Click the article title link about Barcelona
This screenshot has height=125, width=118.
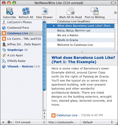tap(83, 60)
